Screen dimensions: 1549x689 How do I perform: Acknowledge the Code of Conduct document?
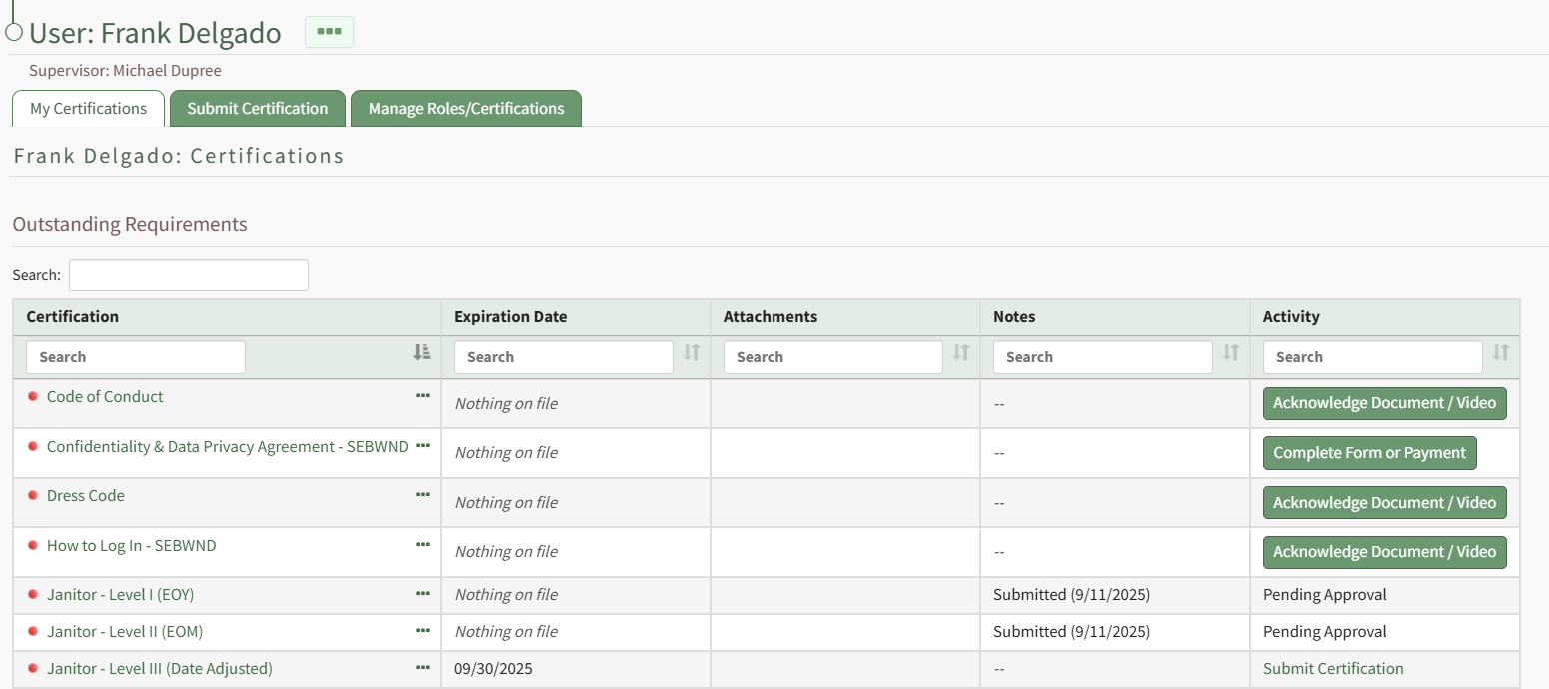(x=1384, y=403)
